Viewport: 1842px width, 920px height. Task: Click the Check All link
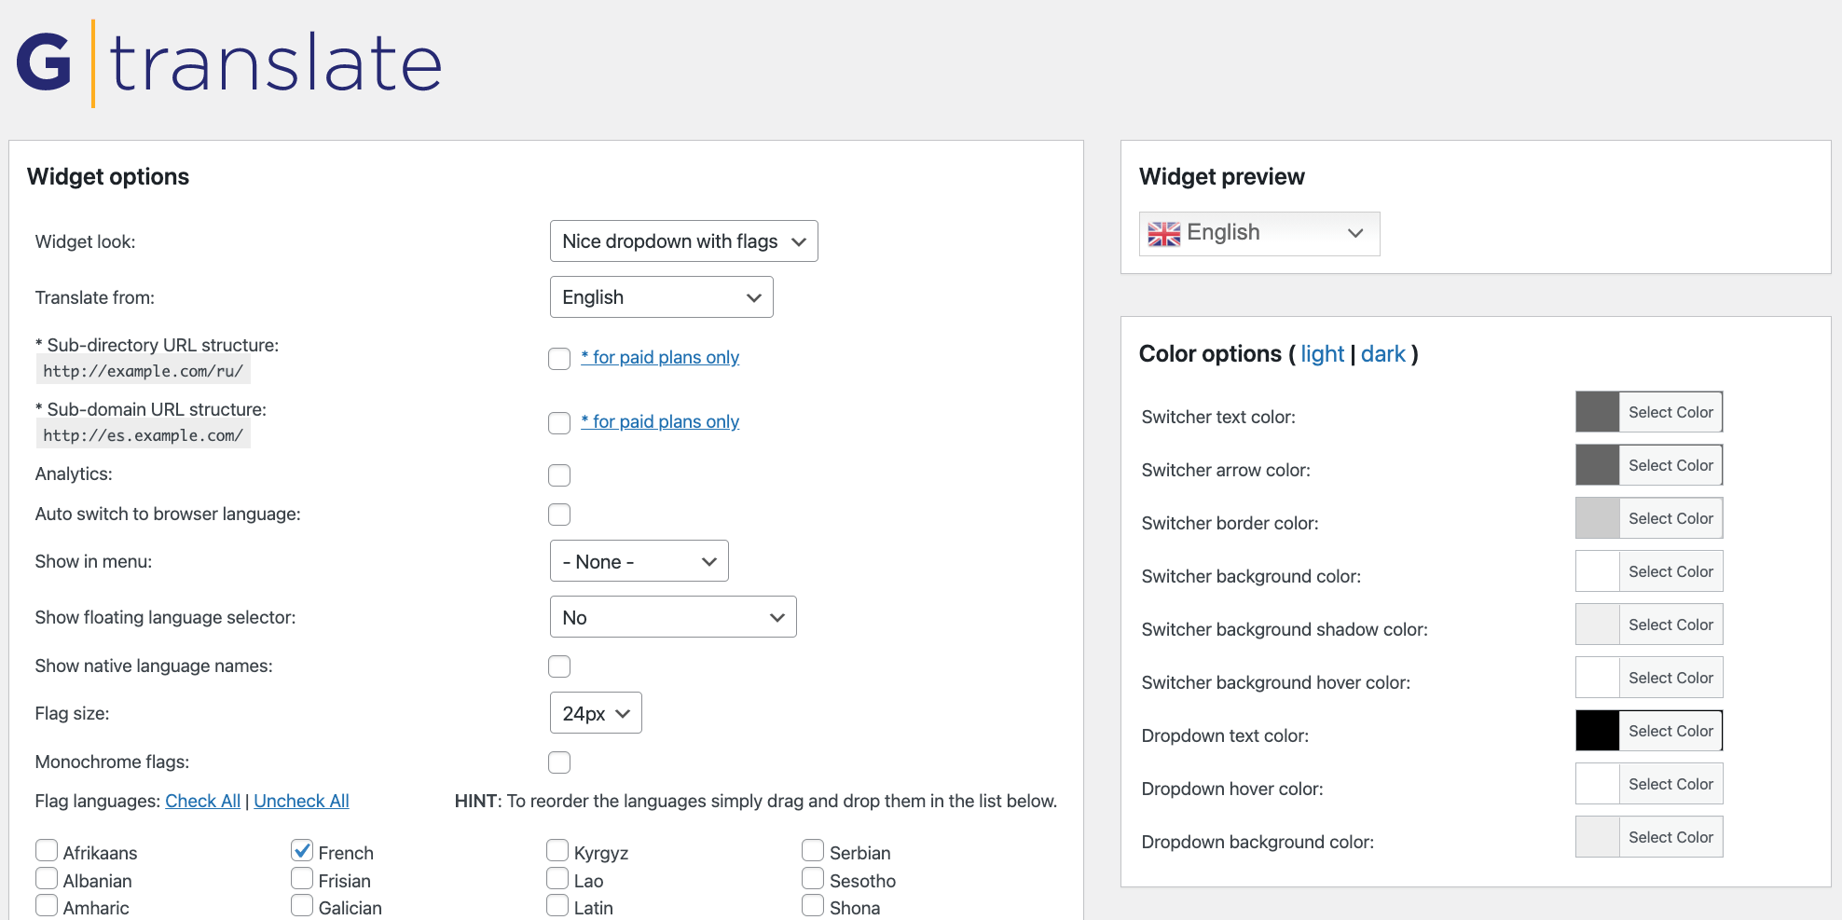pyautogui.click(x=202, y=800)
